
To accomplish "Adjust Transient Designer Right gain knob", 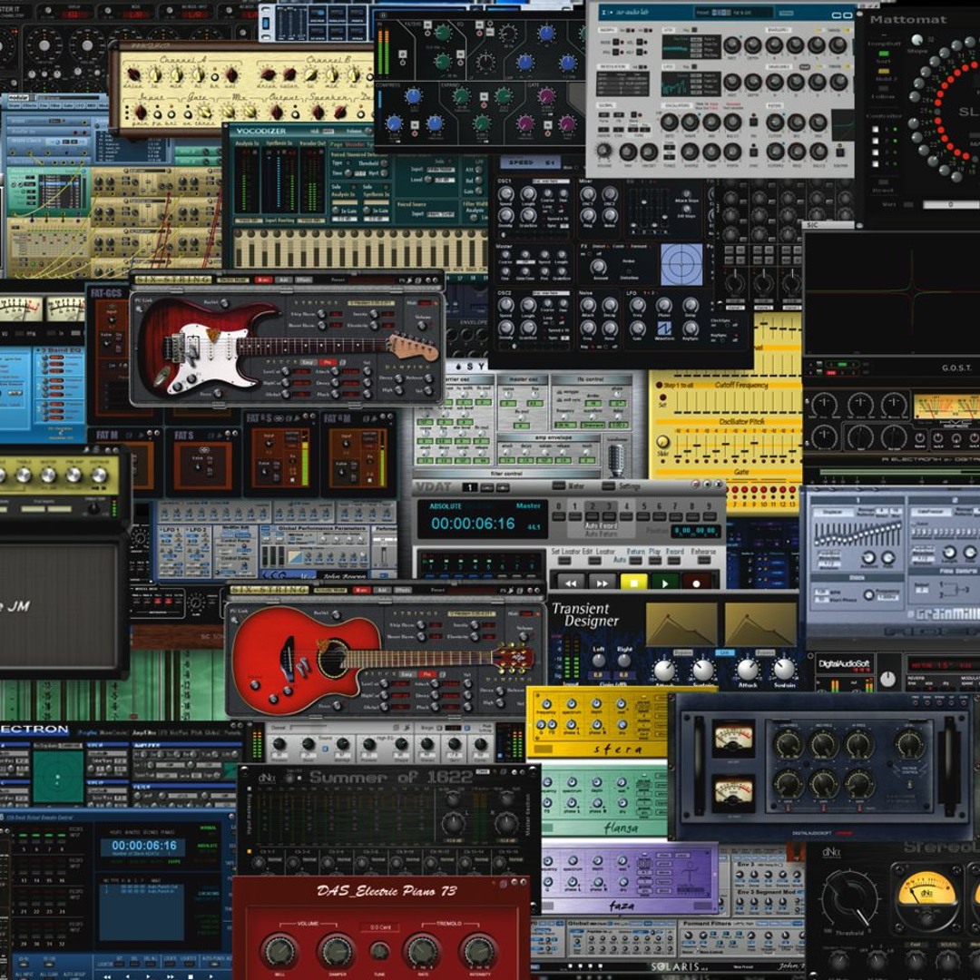I will tap(624, 661).
